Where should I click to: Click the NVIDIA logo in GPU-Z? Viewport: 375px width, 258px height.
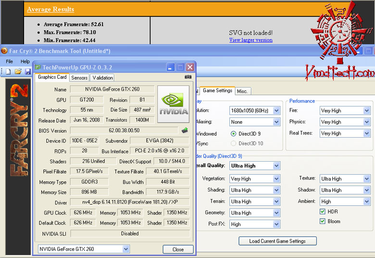tap(174, 104)
